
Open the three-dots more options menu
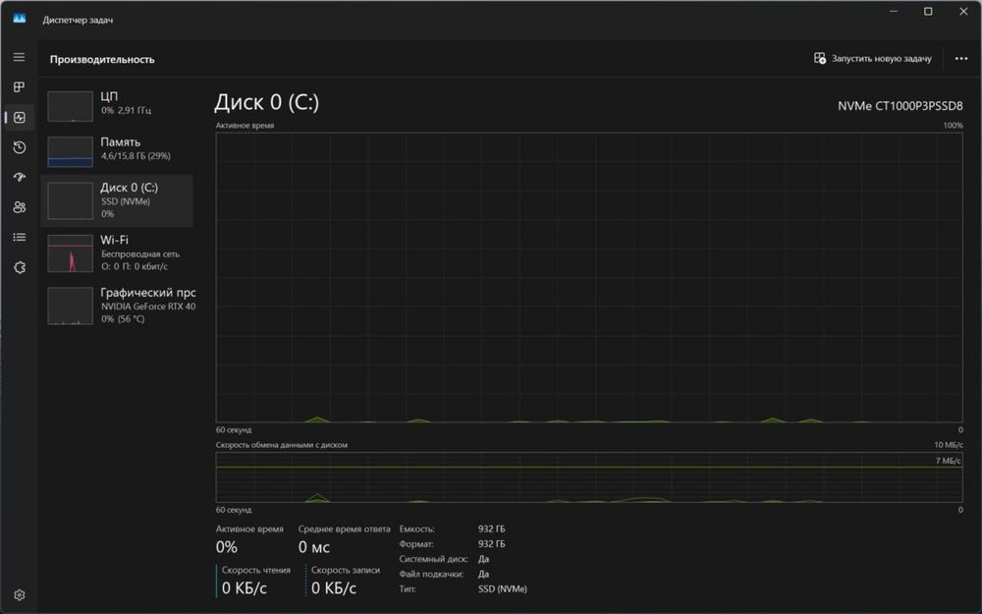(960, 58)
